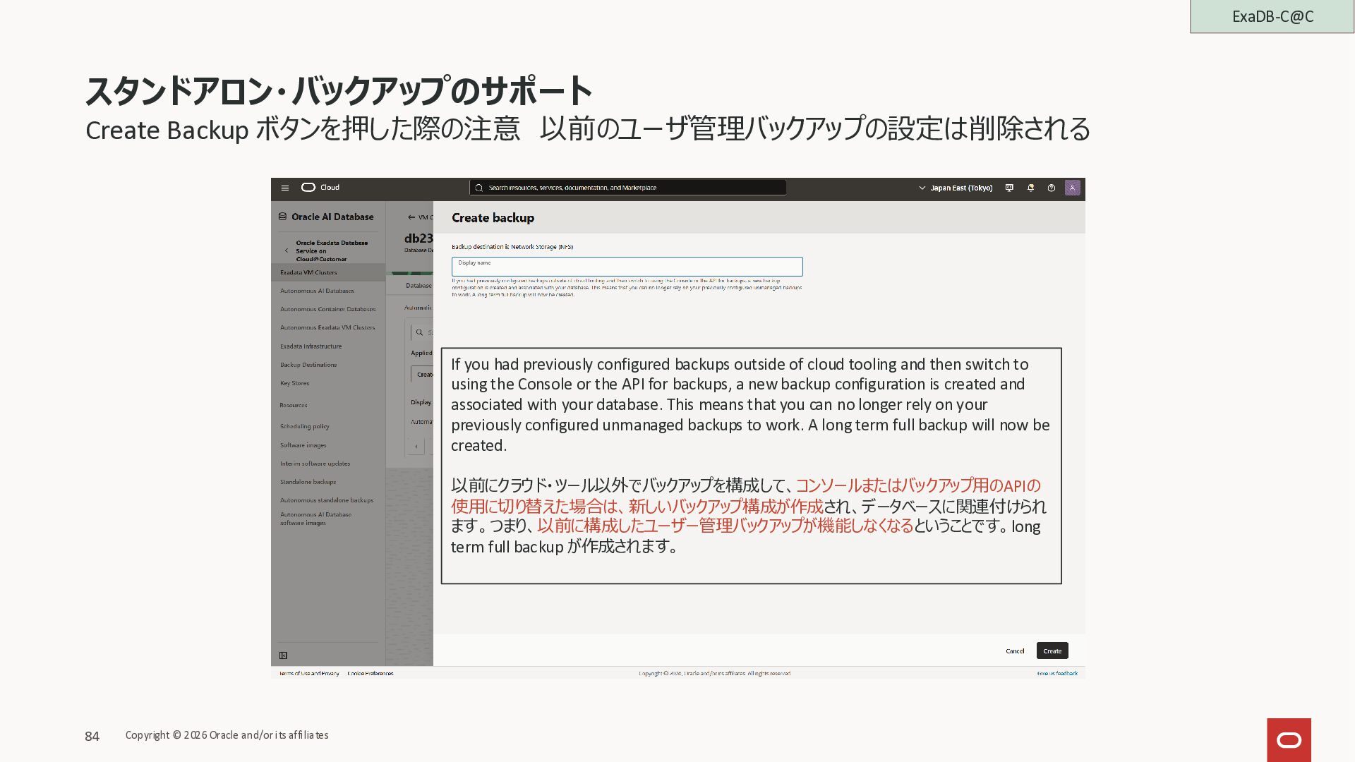Open the hamburger navigation menu
Viewport: 1355px width, 762px height.
point(284,188)
